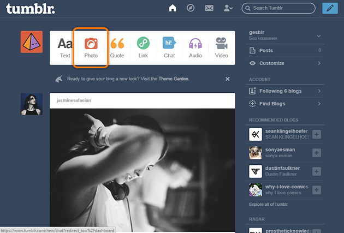Create a new Chat post
Viewport: 344px width, 233px height.
(x=169, y=47)
